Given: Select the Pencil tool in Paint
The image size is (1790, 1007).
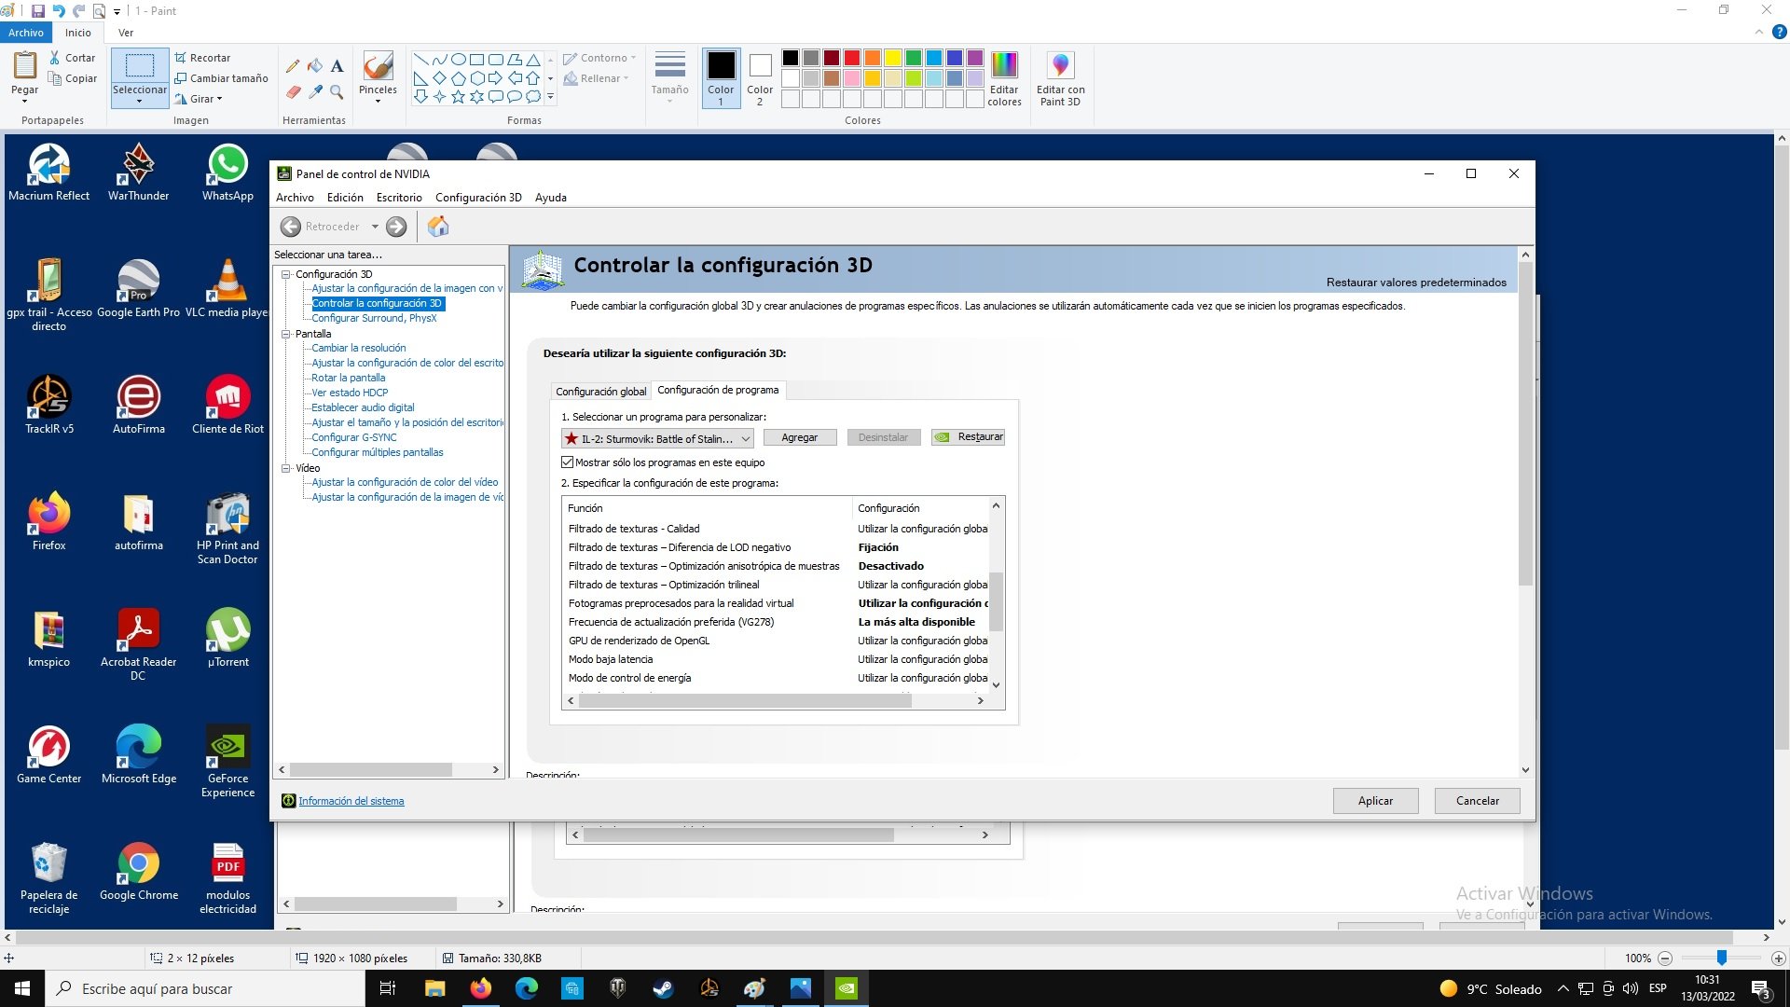Looking at the screenshot, I should (293, 66).
